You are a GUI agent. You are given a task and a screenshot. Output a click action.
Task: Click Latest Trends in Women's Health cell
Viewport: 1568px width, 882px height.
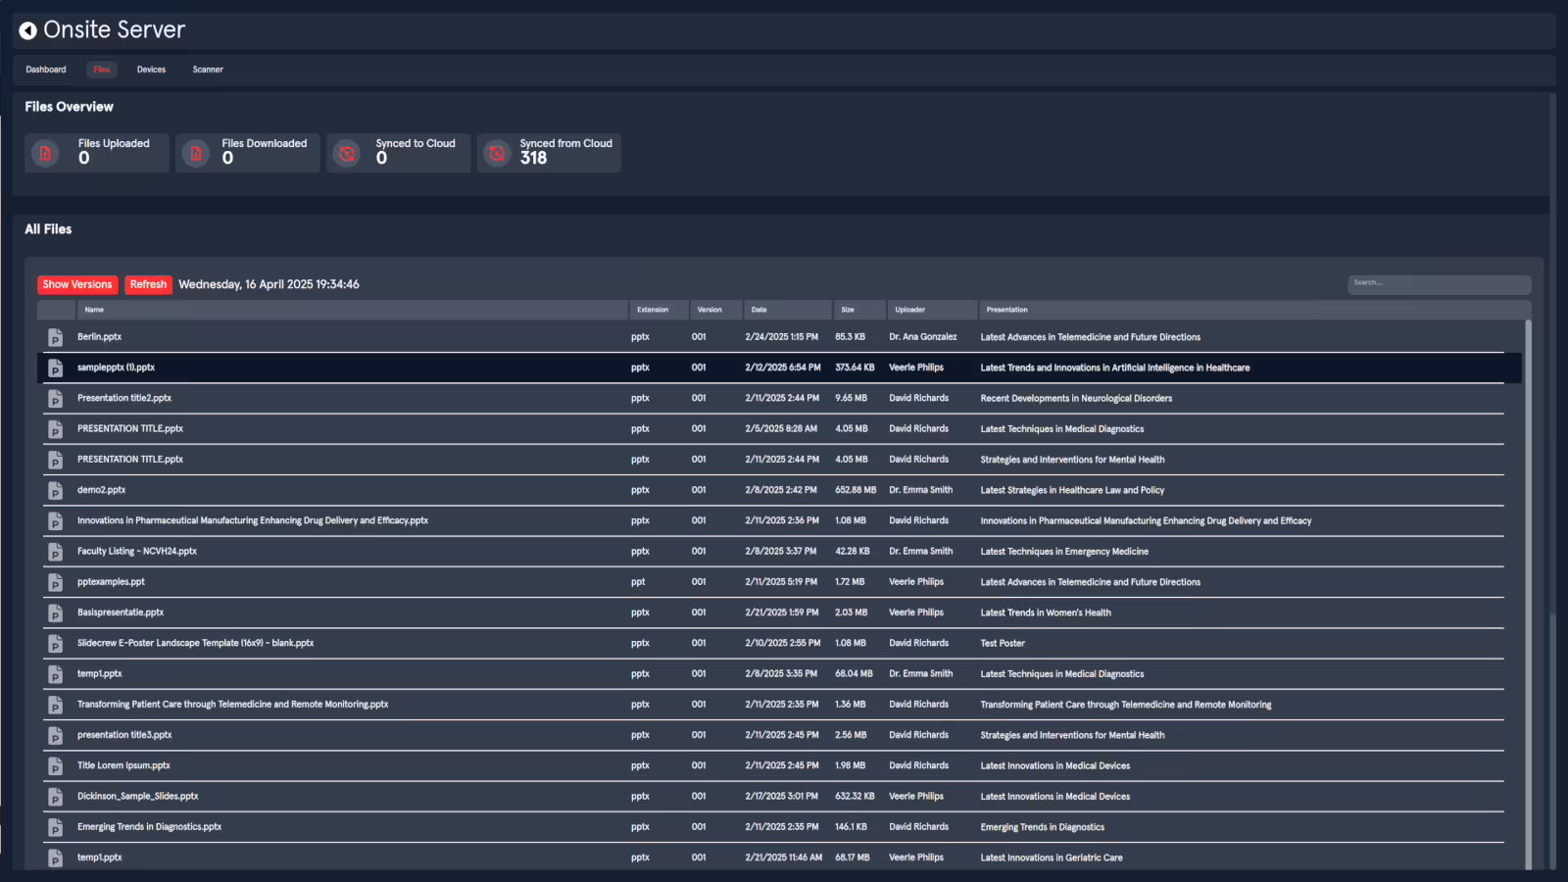pos(1046,612)
